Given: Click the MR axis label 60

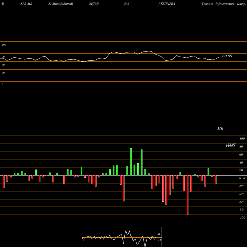Looking at the screenshot, I should (x=241, y=155).
